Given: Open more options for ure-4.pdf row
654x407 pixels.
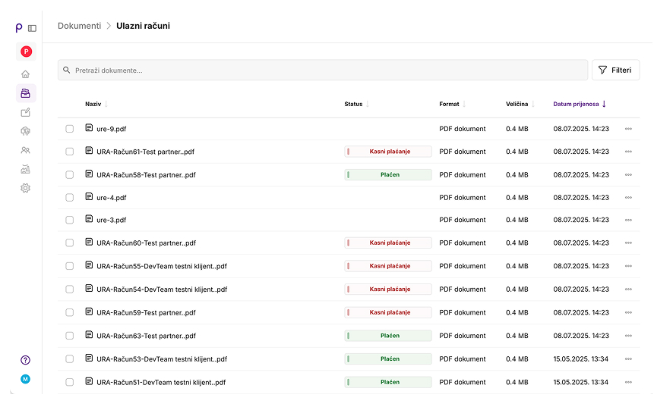Looking at the screenshot, I should (628, 197).
